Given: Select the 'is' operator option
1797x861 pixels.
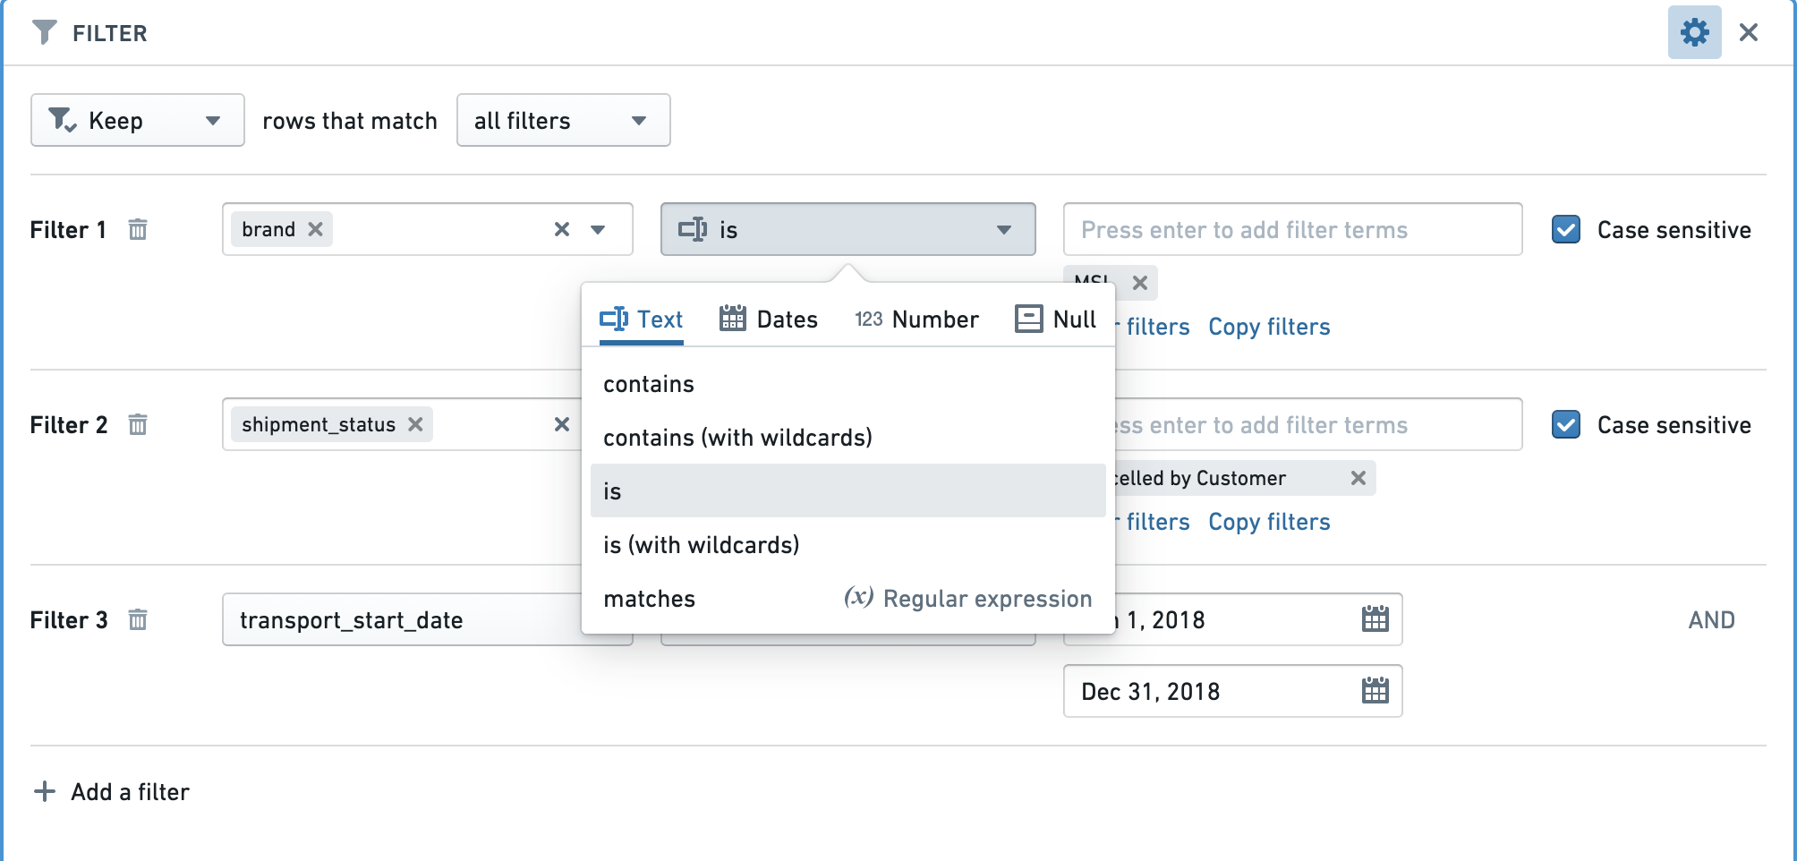Looking at the screenshot, I should [847, 490].
